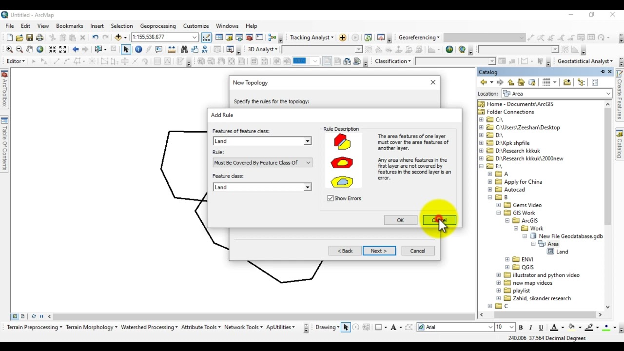Open the second Feature class dropdown
624x351 pixels.
point(307,188)
